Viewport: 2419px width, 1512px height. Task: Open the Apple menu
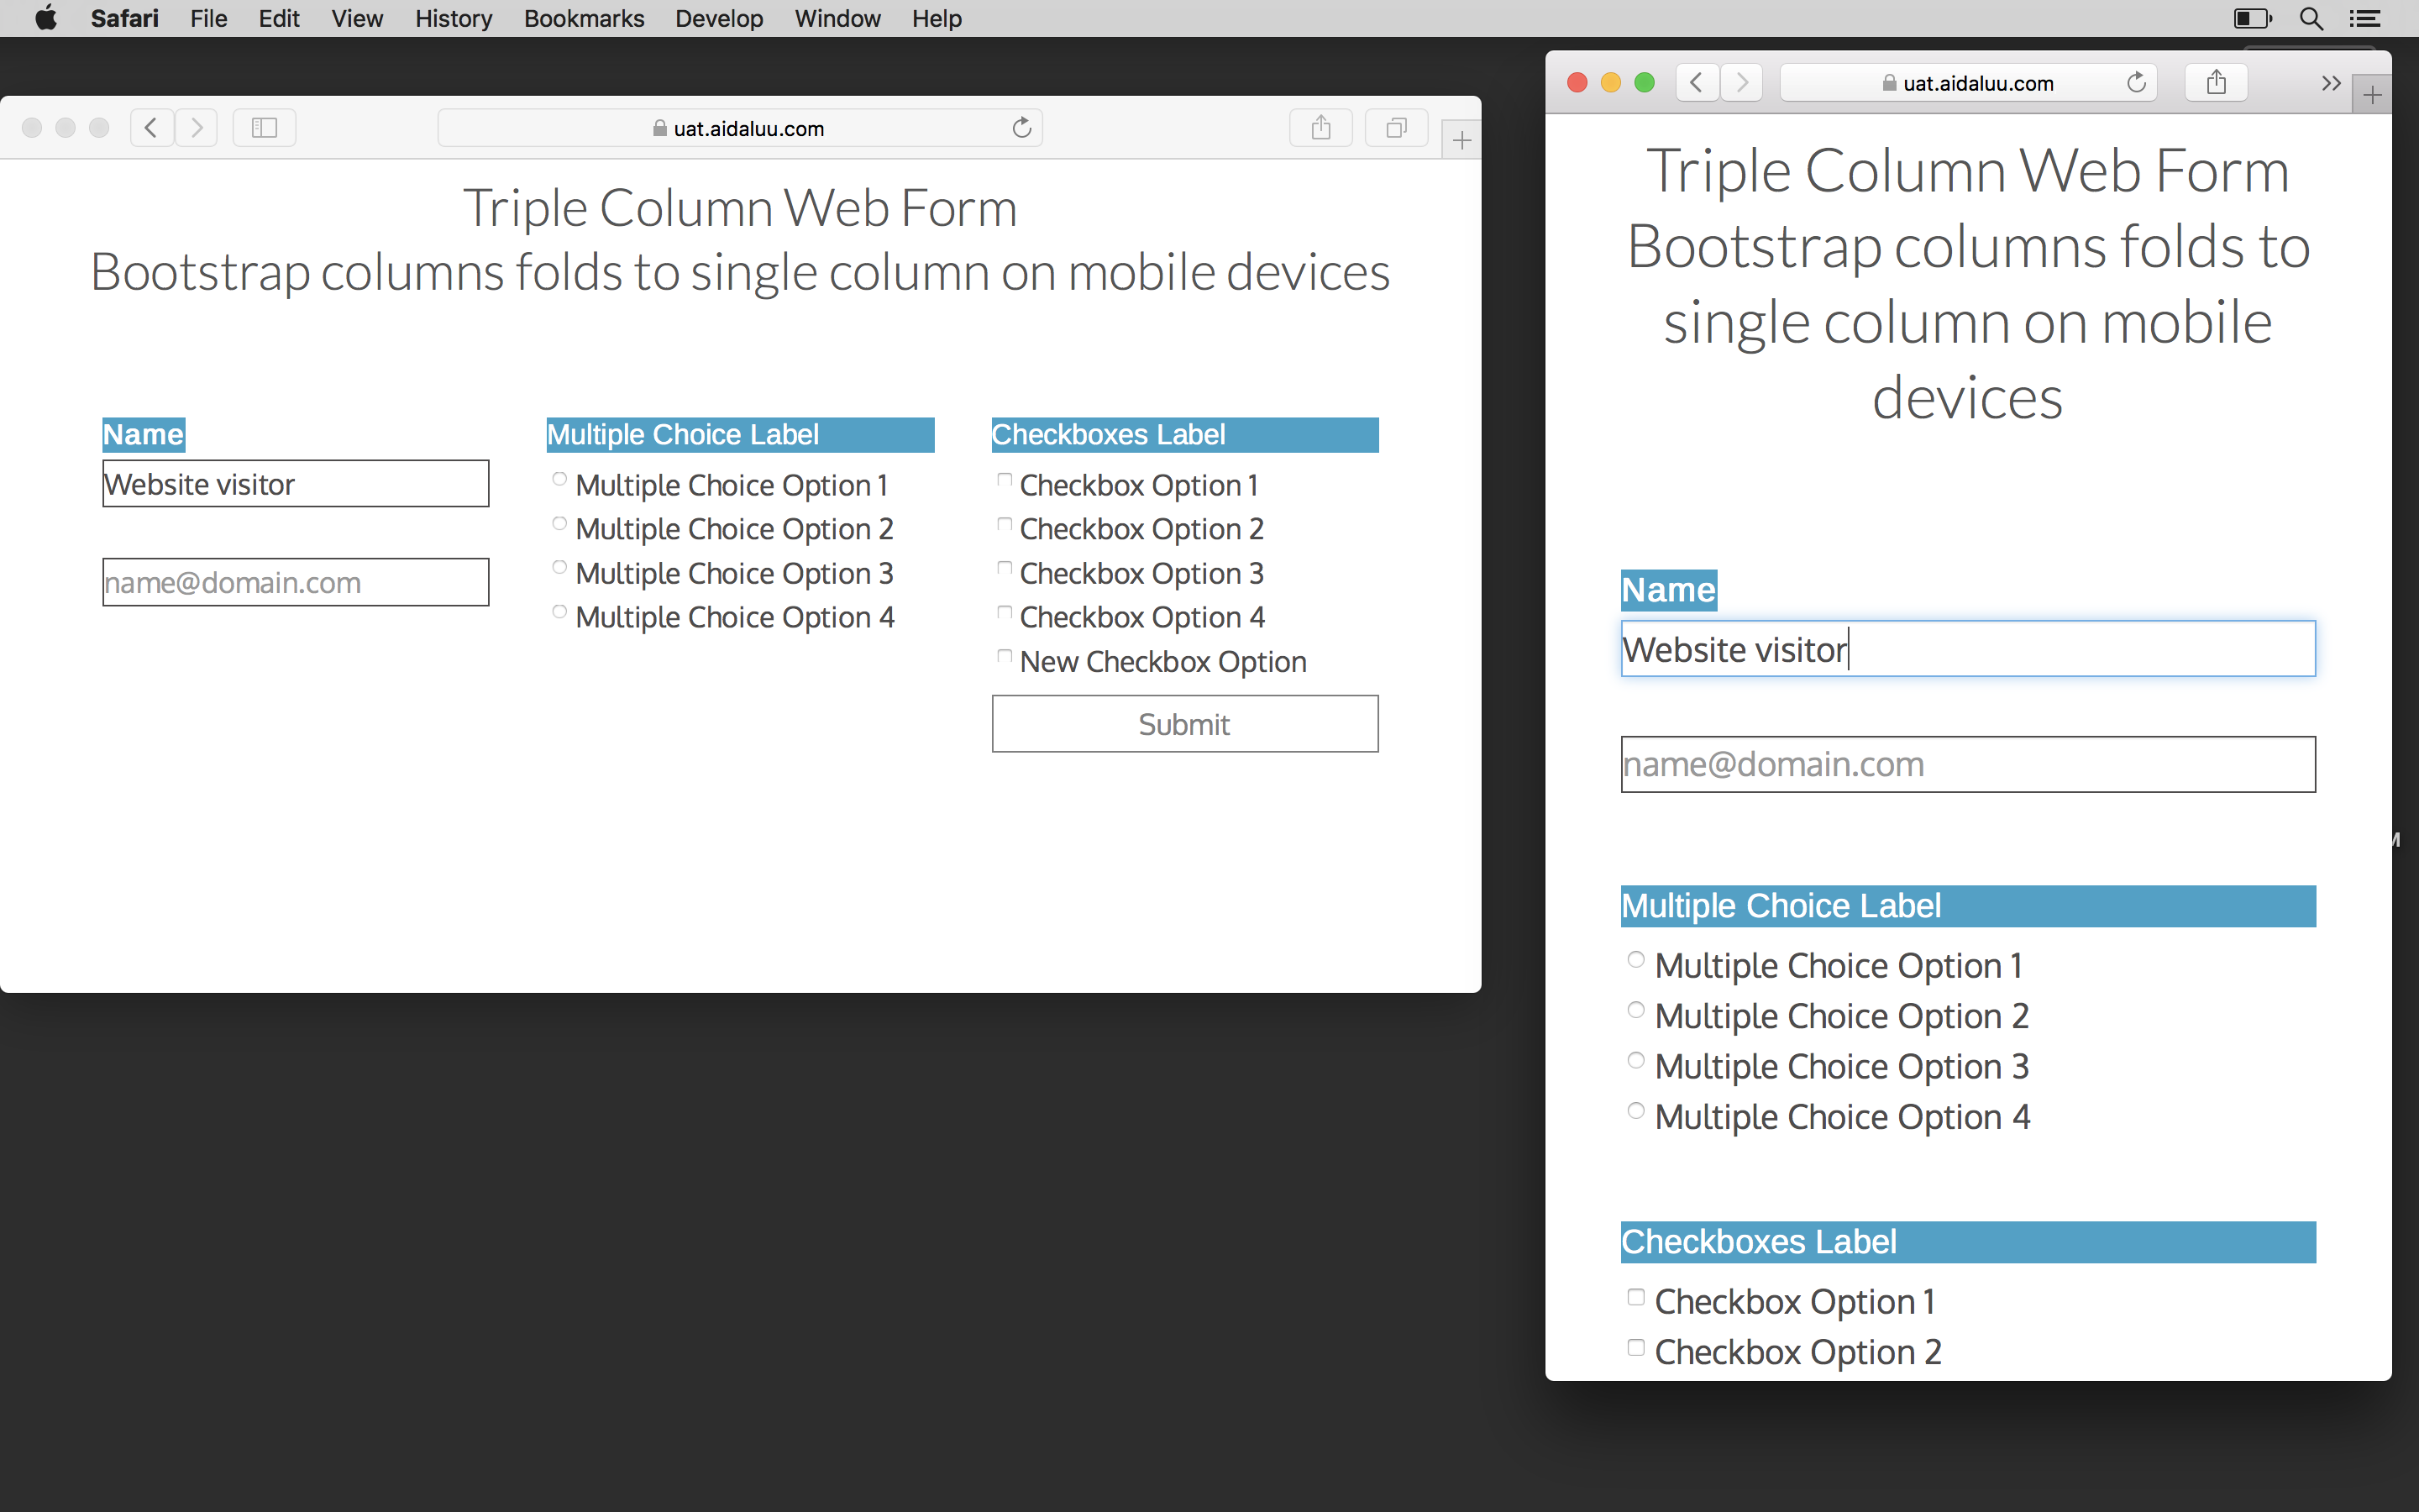[x=46, y=18]
